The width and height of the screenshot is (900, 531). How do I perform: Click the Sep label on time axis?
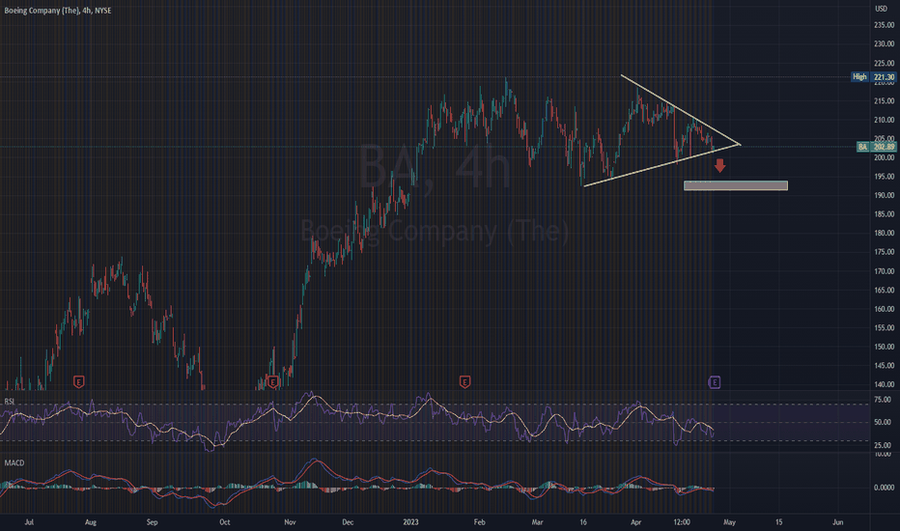pos(153,522)
